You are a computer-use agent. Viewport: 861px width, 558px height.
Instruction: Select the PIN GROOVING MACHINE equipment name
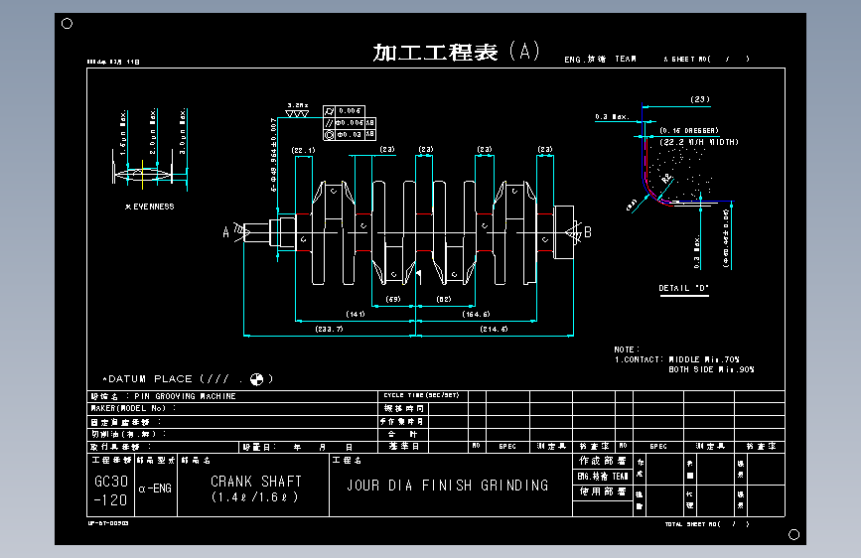pos(185,396)
